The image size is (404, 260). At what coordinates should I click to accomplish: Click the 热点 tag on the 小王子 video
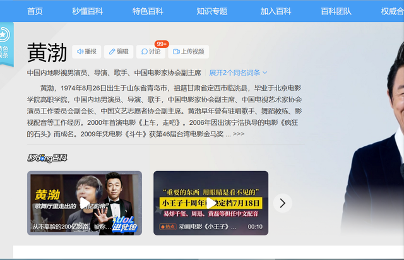(x=168, y=227)
